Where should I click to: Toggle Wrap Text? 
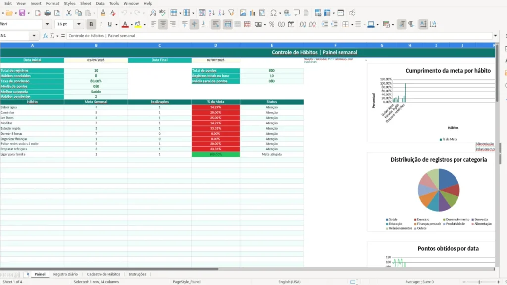click(216, 24)
